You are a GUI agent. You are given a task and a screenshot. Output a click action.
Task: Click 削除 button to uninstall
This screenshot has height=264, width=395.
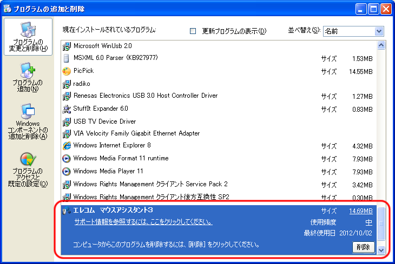[363, 247]
